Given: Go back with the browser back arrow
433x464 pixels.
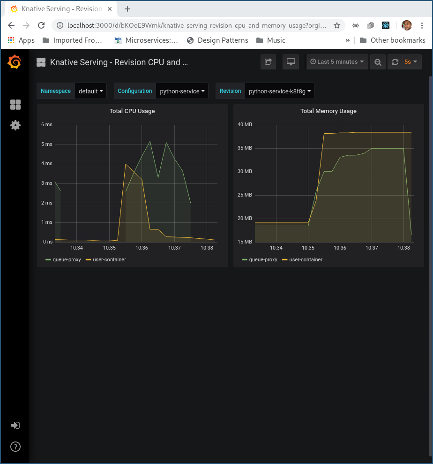Looking at the screenshot, I should (x=11, y=25).
